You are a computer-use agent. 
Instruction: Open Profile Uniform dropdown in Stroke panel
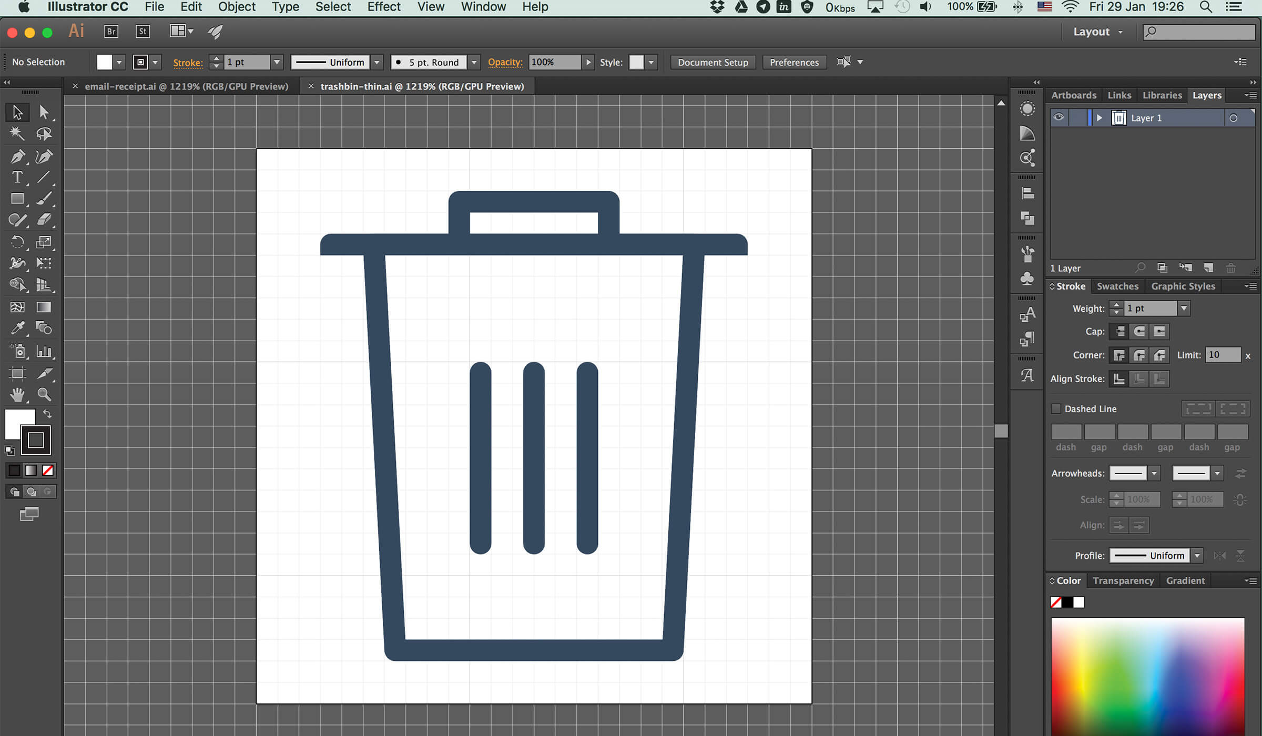[1197, 556]
